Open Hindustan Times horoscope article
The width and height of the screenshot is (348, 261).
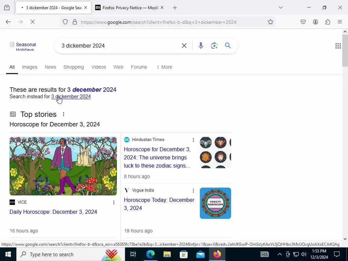(x=157, y=158)
